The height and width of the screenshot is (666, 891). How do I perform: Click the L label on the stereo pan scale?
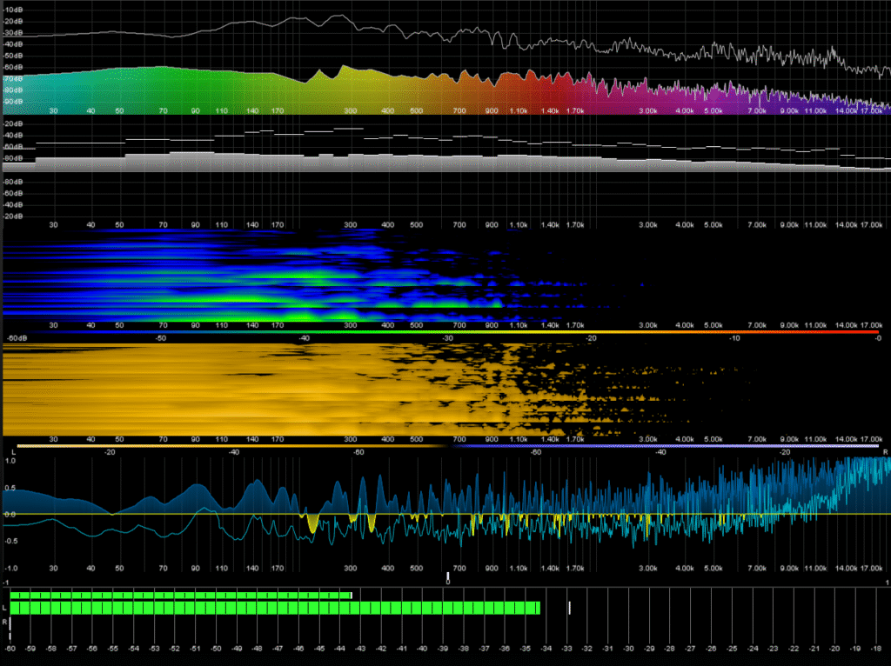14,452
